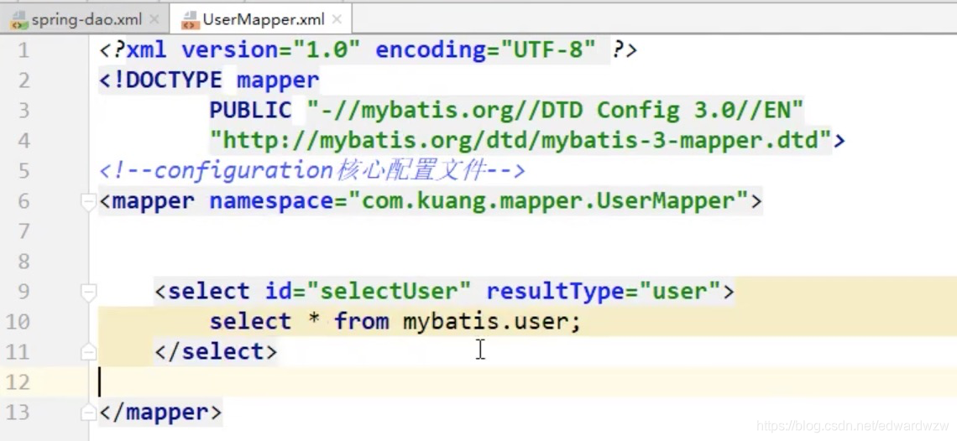Click the fold end marker on line 13

[x=88, y=412]
